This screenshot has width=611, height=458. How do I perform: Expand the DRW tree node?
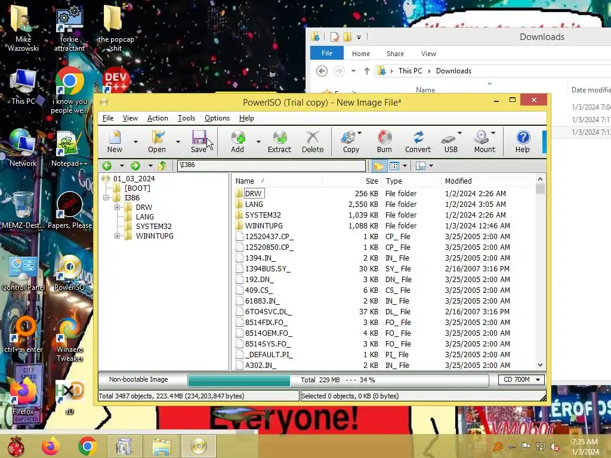[x=118, y=207]
